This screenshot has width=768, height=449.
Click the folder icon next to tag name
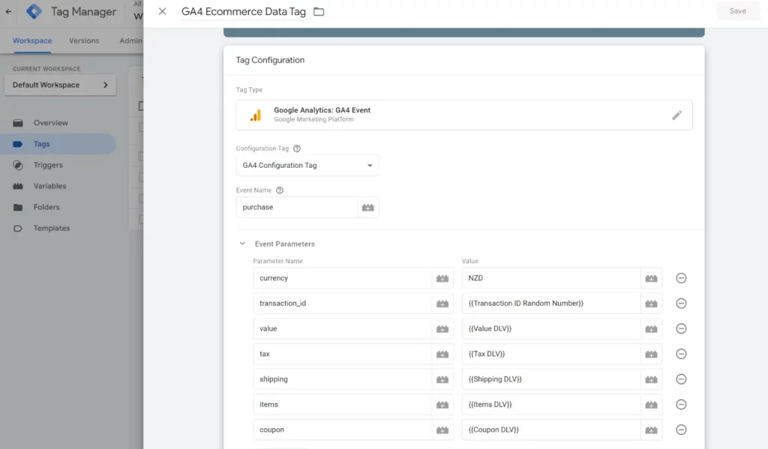tap(319, 11)
